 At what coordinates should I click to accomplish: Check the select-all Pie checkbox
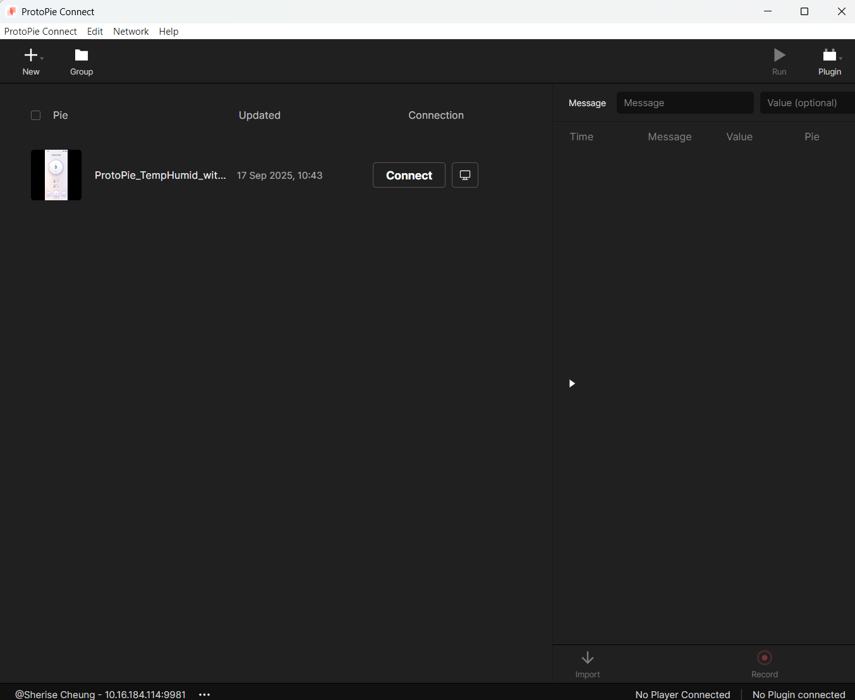(x=35, y=115)
